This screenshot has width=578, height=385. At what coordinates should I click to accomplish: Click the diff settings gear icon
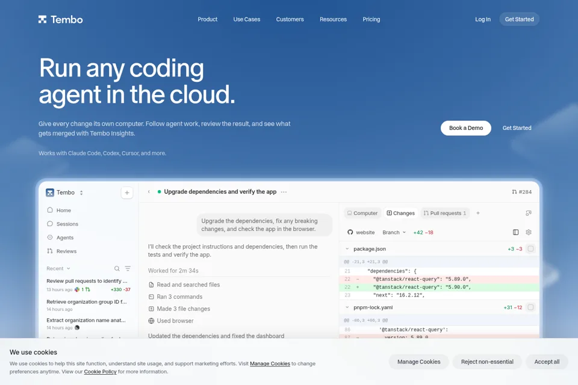(x=529, y=232)
